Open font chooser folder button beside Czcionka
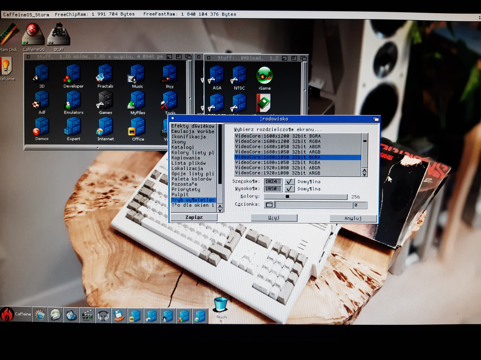The width and height of the screenshot is (481, 360). pos(269,204)
